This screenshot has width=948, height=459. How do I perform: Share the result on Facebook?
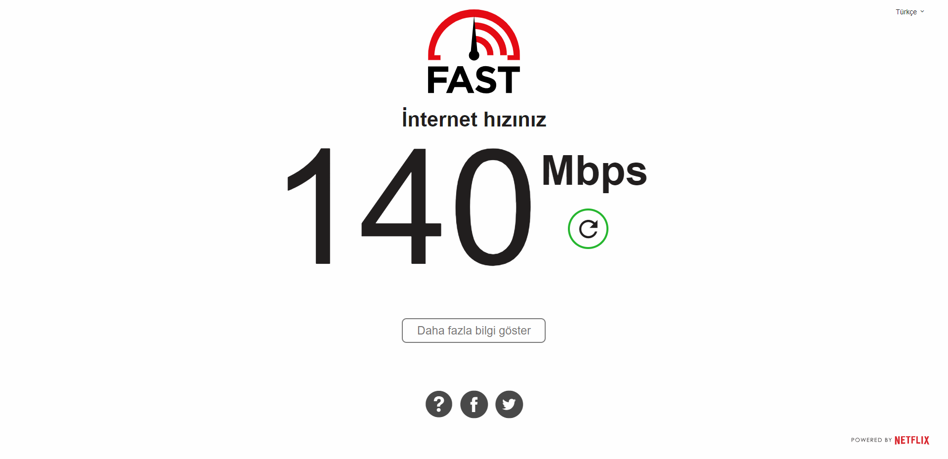coord(474,404)
